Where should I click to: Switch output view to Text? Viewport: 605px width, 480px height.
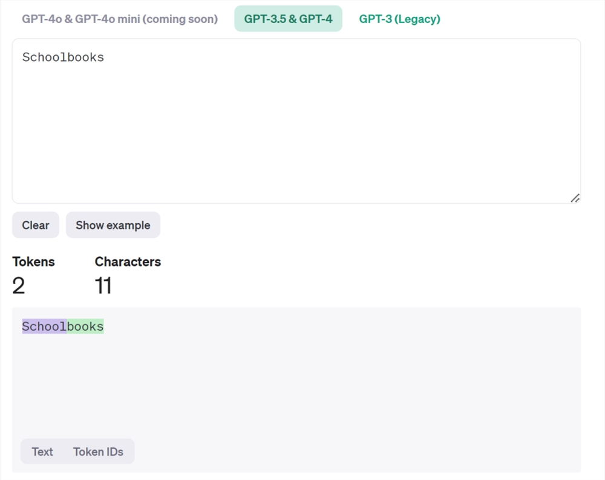point(42,452)
